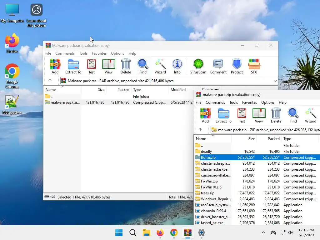
Task: Click View in malware pack.zip window
Action: click(x=259, y=116)
